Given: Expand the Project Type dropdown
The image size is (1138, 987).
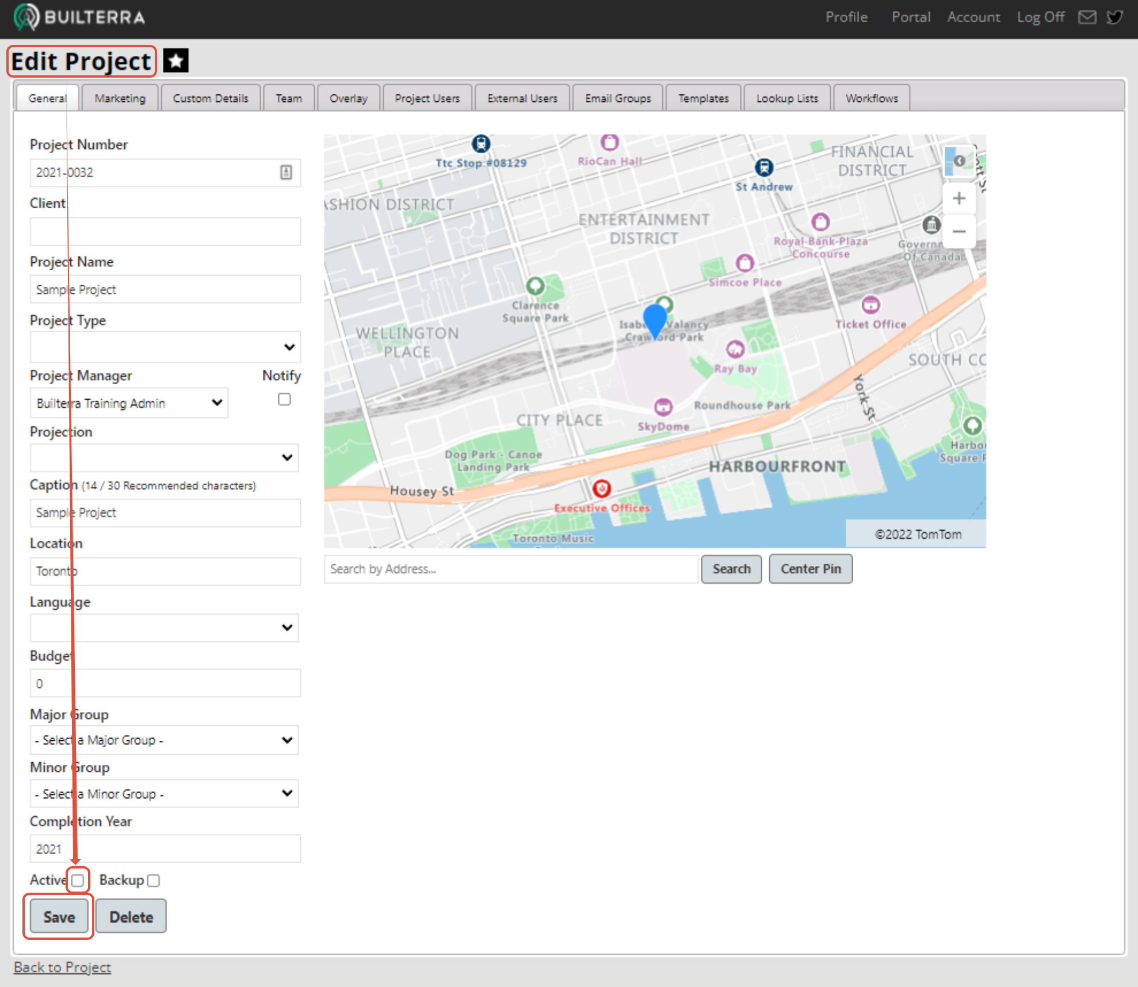Looking at the screenshot, I should pyautogui.click(x=165, y=347).
